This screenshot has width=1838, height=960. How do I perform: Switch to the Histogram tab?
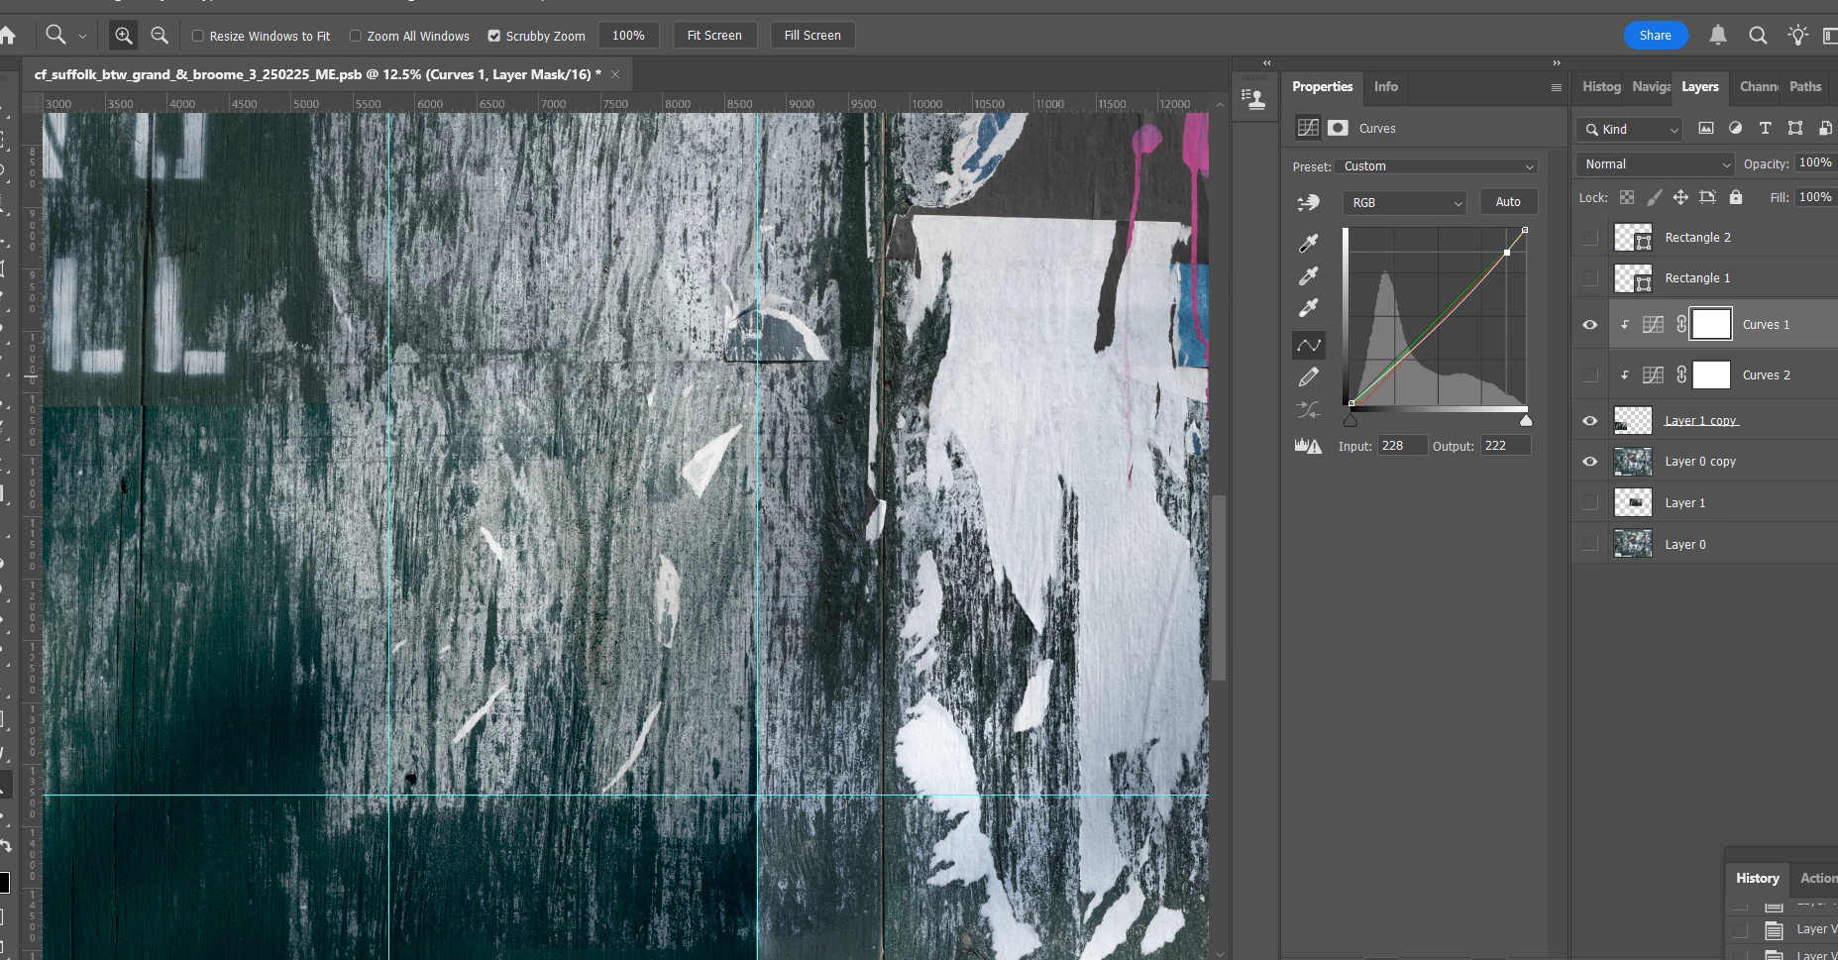(1601, 87)
